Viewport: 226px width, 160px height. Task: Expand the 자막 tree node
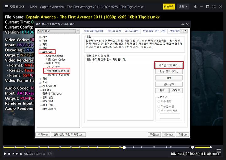pyautogui.click(x=40, y=45)
